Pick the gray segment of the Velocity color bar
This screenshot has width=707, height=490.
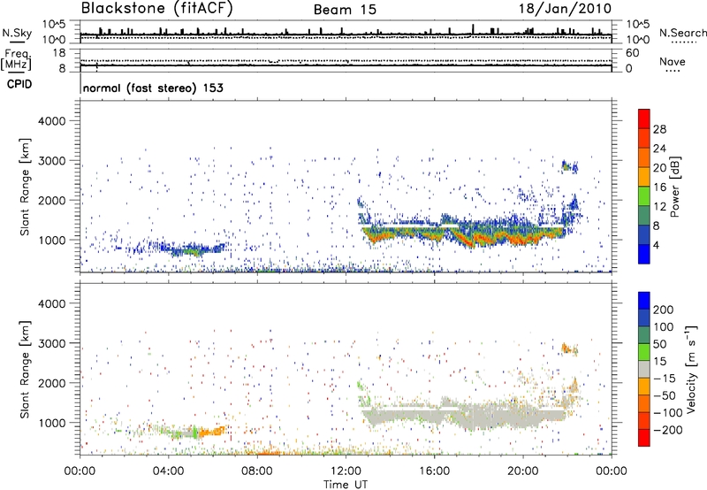point(644,369)
